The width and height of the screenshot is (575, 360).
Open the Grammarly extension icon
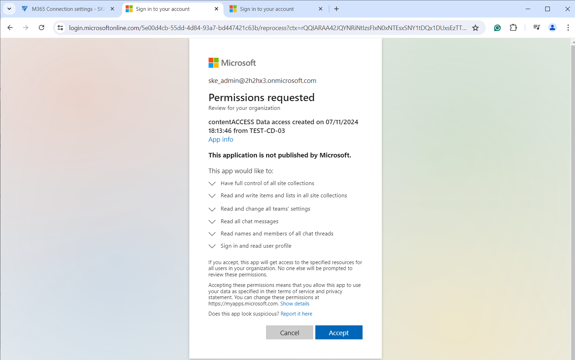[497, 28]
